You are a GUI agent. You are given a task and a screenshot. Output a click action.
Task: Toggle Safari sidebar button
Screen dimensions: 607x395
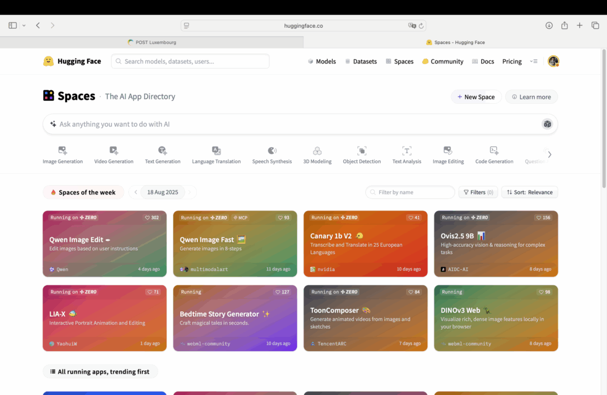(12, 26)
